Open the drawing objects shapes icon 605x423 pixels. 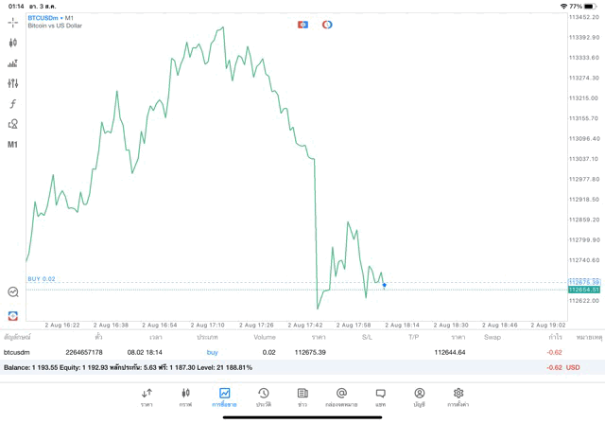[x=13, y=124]
